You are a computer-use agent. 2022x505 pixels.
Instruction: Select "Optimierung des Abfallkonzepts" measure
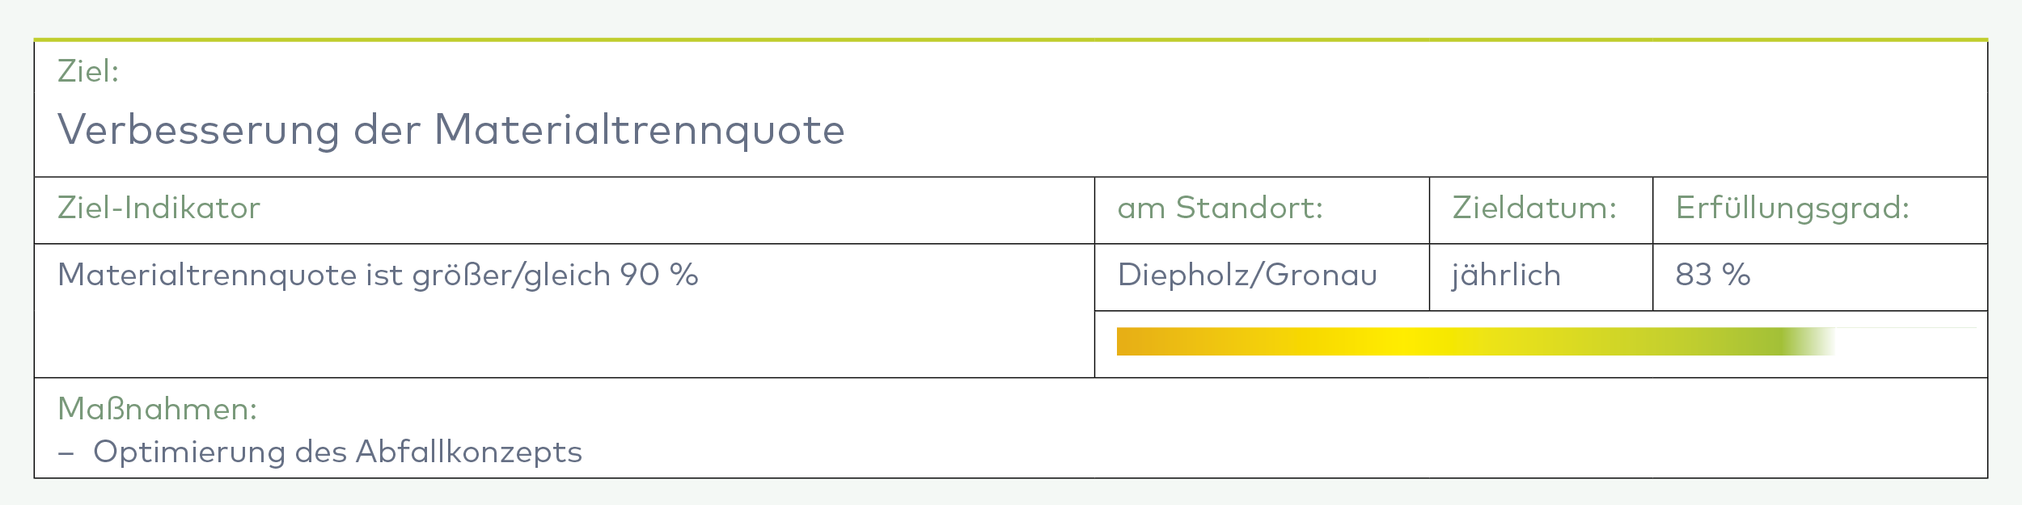337,452
